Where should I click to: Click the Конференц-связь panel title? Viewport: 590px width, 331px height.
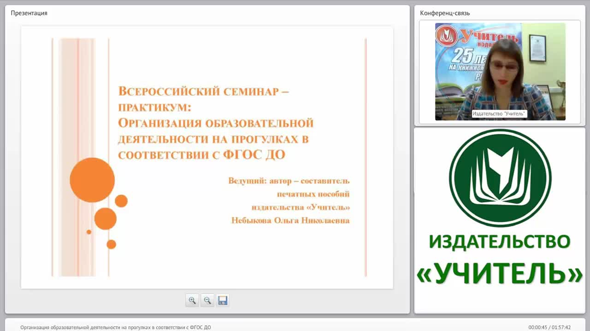tap(445, 13)
